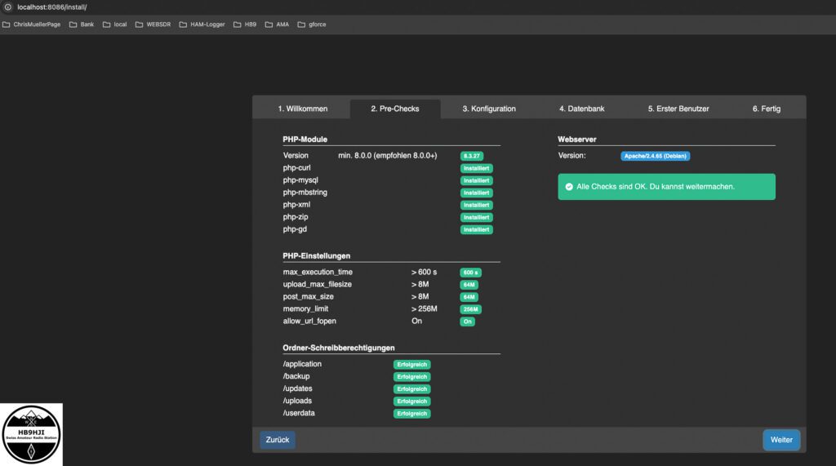Jump to the 6. Fertig tab
The width and height of the screenshot is (836, 466).
tap(766, 109)
